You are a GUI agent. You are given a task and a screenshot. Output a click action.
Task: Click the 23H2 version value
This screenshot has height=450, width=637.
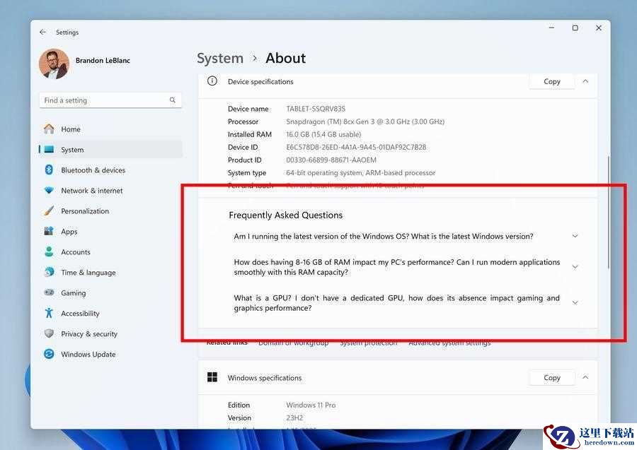point(294,418)
